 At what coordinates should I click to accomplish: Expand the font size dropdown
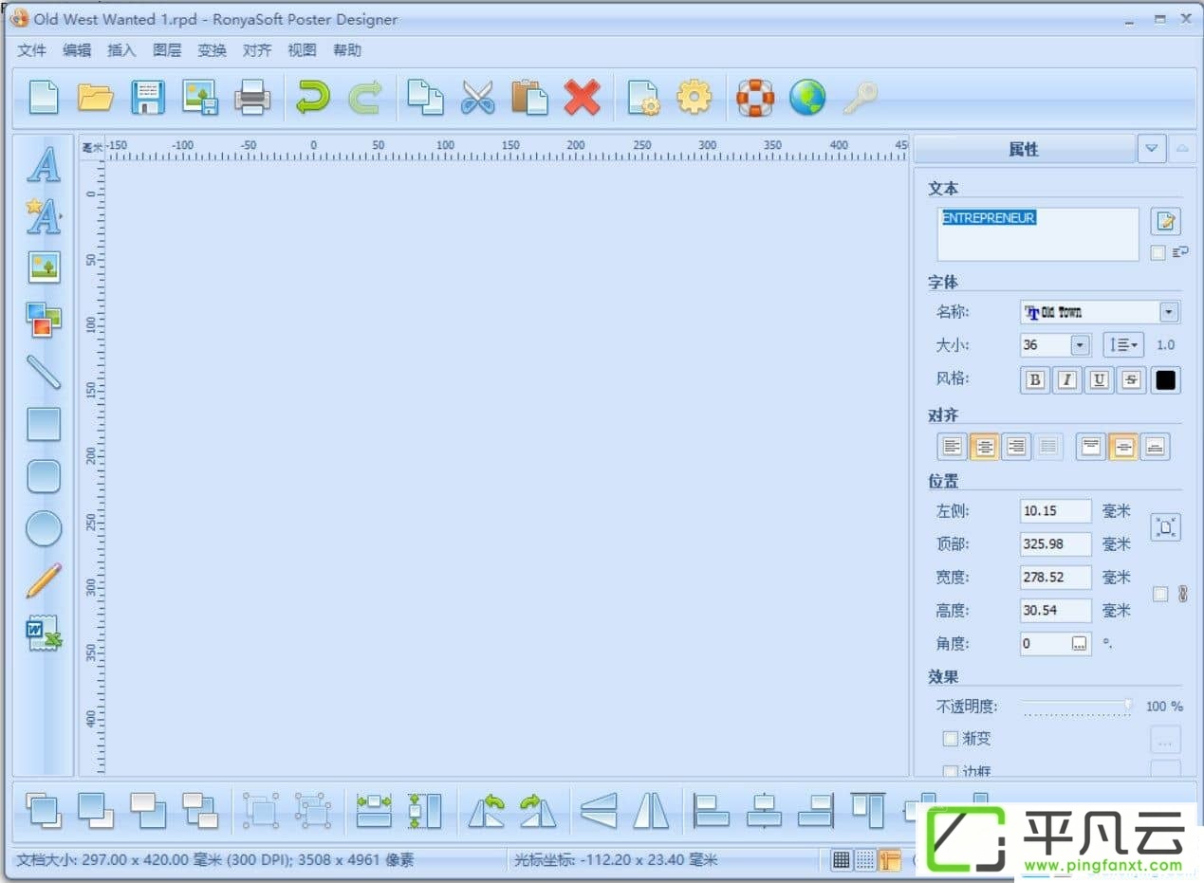pos(1080,345)
